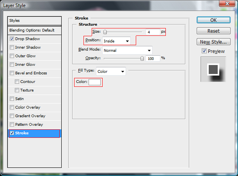The image size is (238, 176).
Task: Enable the Inner Shadow checkbox
Action: [x=12, y=48]
